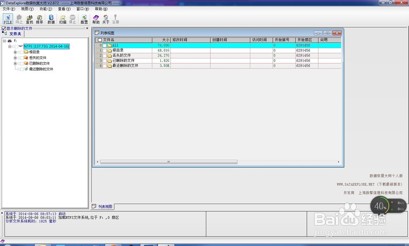This screenshot has width=409, height=246.
Task: Open the 查找 (Find) tool
Action: pos(29,19)
